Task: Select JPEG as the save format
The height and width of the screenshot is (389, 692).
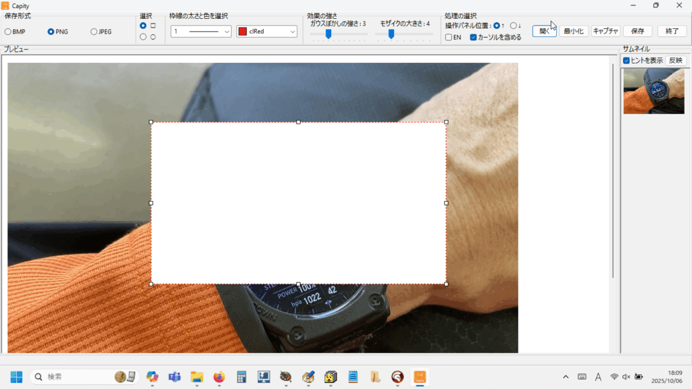Action: click(x=94, y=32)
